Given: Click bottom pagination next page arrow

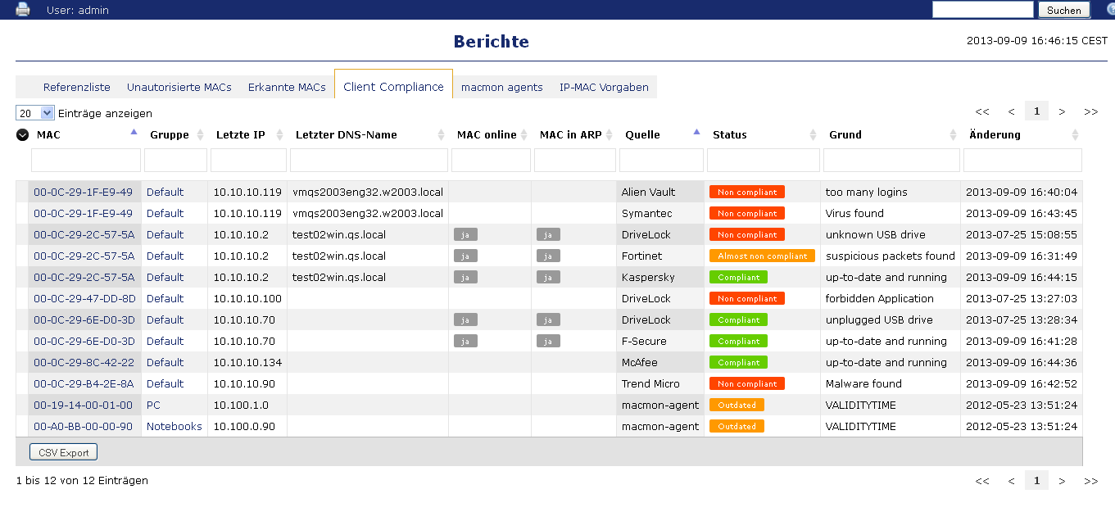Looking at the screenshot, I should coord(1062,481).
